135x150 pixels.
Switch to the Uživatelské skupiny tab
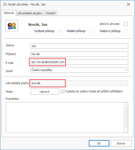coord(30,13)
